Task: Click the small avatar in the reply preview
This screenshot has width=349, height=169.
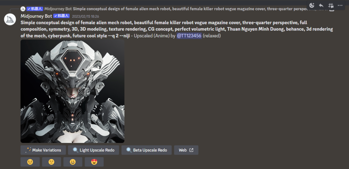Action: (x=23, y=9)
